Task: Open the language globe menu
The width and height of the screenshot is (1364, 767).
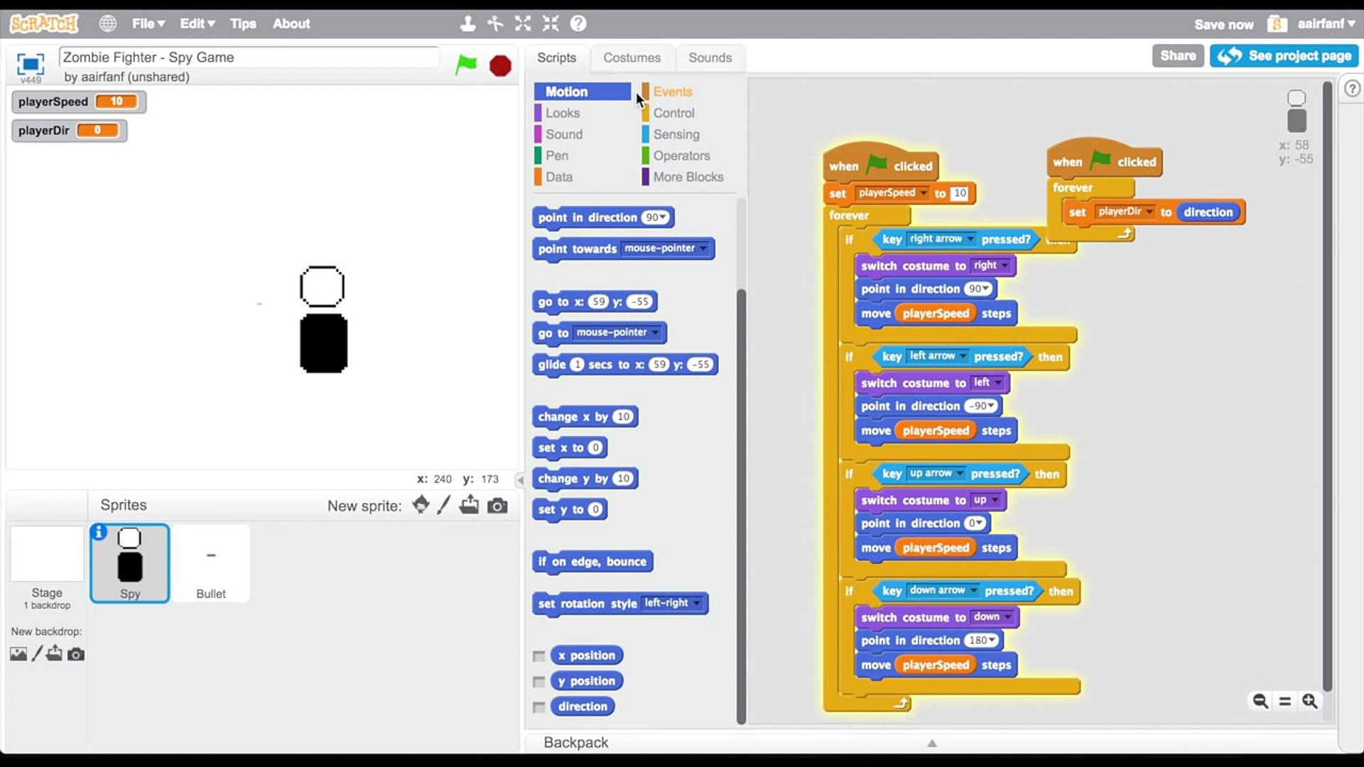Action: 107,23
